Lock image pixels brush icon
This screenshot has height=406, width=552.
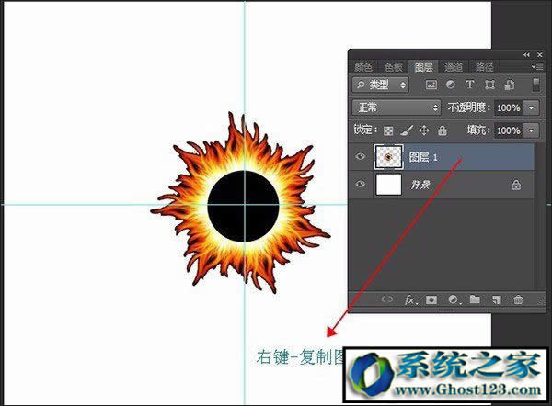[407, 130]
